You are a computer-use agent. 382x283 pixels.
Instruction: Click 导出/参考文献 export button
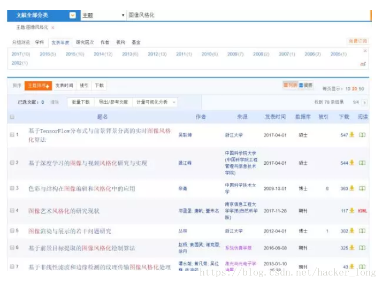[113, 102]
